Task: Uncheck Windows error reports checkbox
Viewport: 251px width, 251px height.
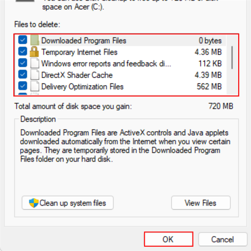Action: pos(23,63)
